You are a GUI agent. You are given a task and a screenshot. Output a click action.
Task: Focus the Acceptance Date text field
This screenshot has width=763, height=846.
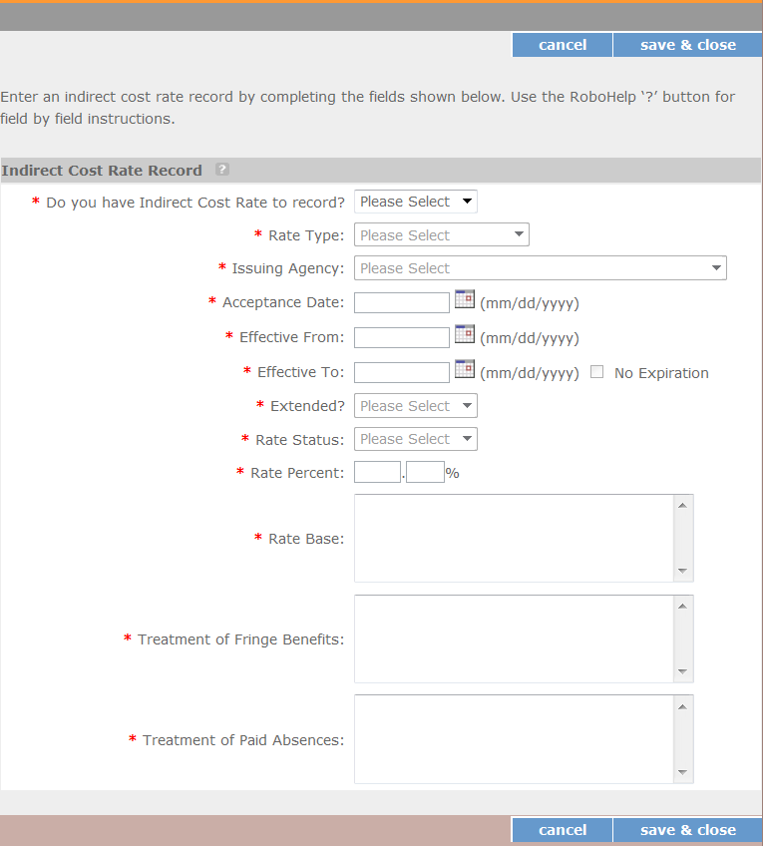(402, 302)
